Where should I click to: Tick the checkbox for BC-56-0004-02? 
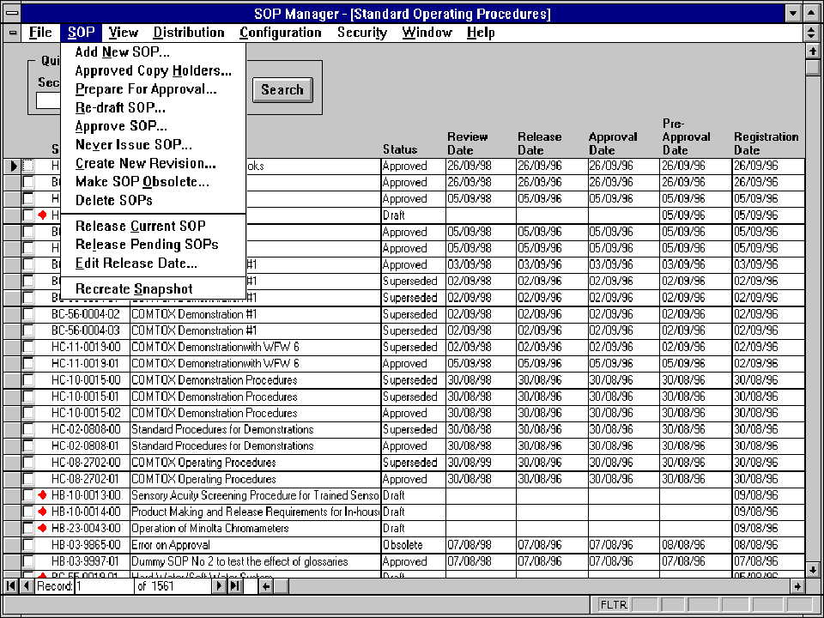point(28,314)
